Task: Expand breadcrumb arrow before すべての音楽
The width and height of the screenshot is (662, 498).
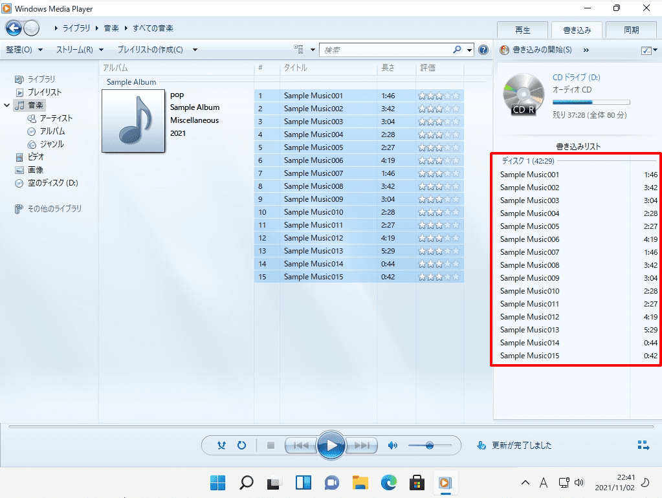Action: (x=126, y=28)
